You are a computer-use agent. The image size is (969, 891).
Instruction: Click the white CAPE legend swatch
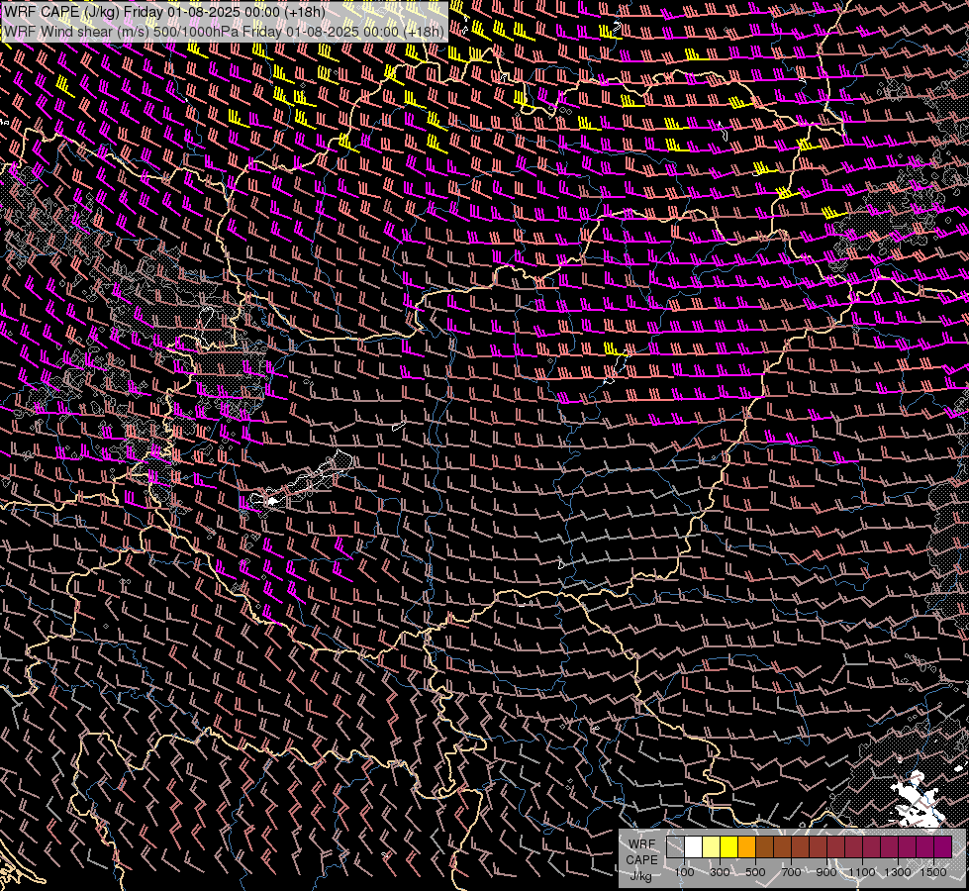(694, 847)
